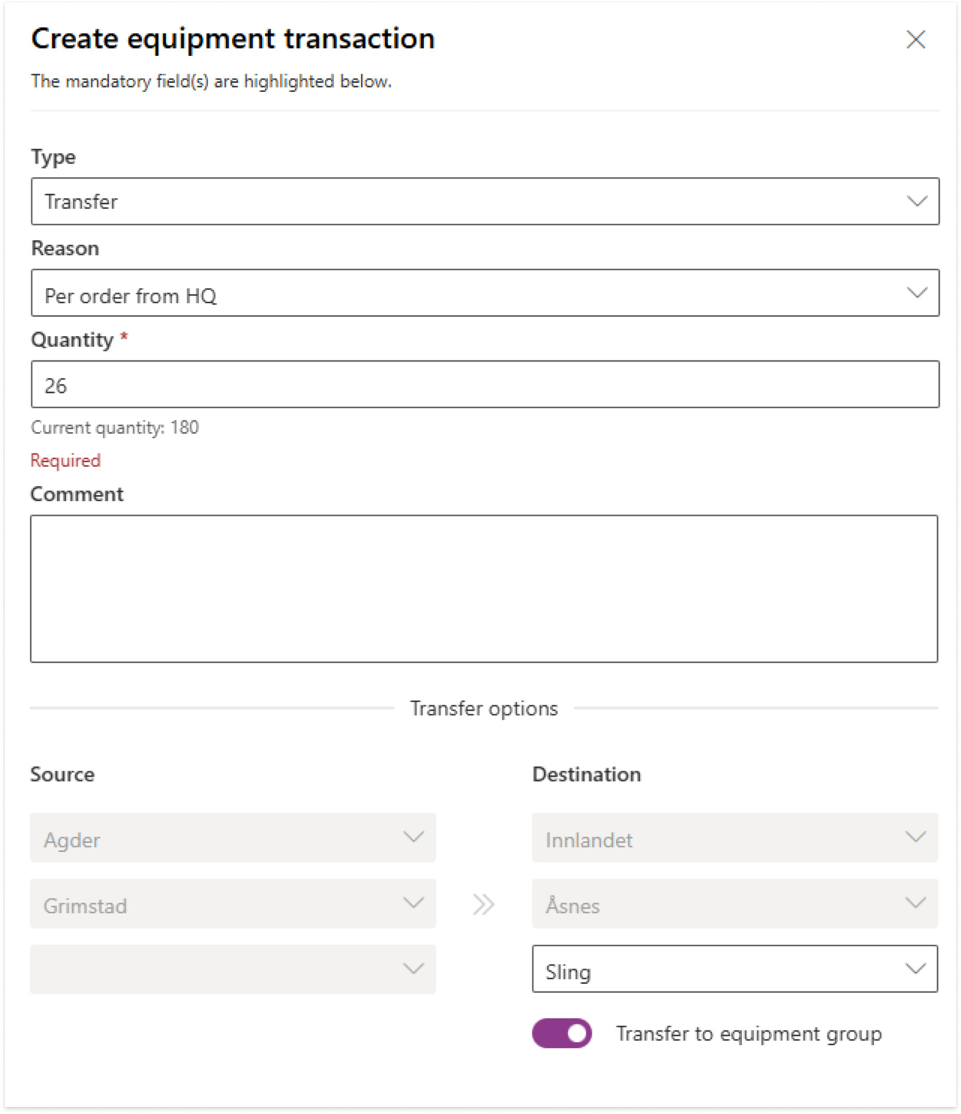This screenshot has width=961, height=1114.
Task: Open the Type dropdown showing Transfer
Action: 471,201
